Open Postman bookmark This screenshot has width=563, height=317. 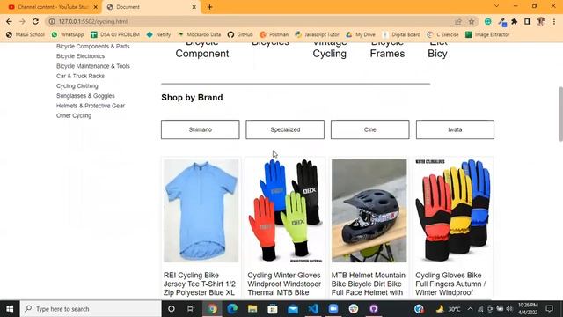274,34
